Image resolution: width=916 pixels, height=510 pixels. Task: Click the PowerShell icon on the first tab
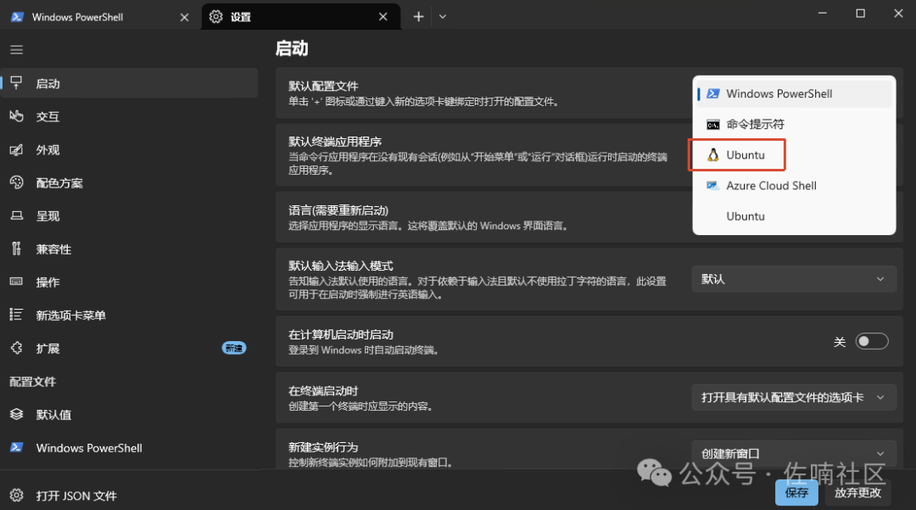click(x=17, y=17)
